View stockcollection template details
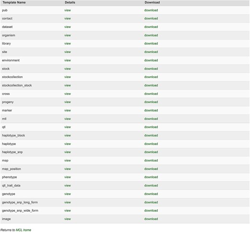The image size is (250, 232). 67,77
